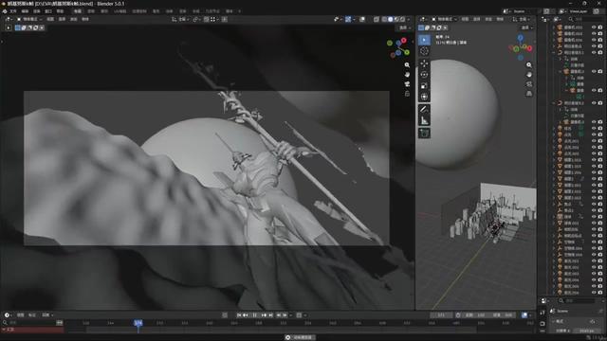The image size is (607, 341).
Task: Jump to the next keyframe in the timeline
Action: click(x=265, y=315)
